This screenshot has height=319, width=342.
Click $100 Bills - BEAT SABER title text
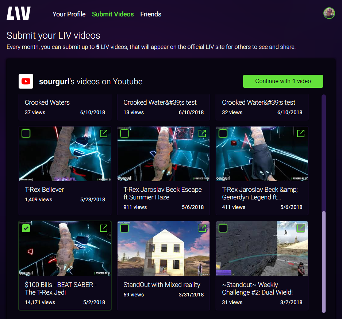point(61,288)
